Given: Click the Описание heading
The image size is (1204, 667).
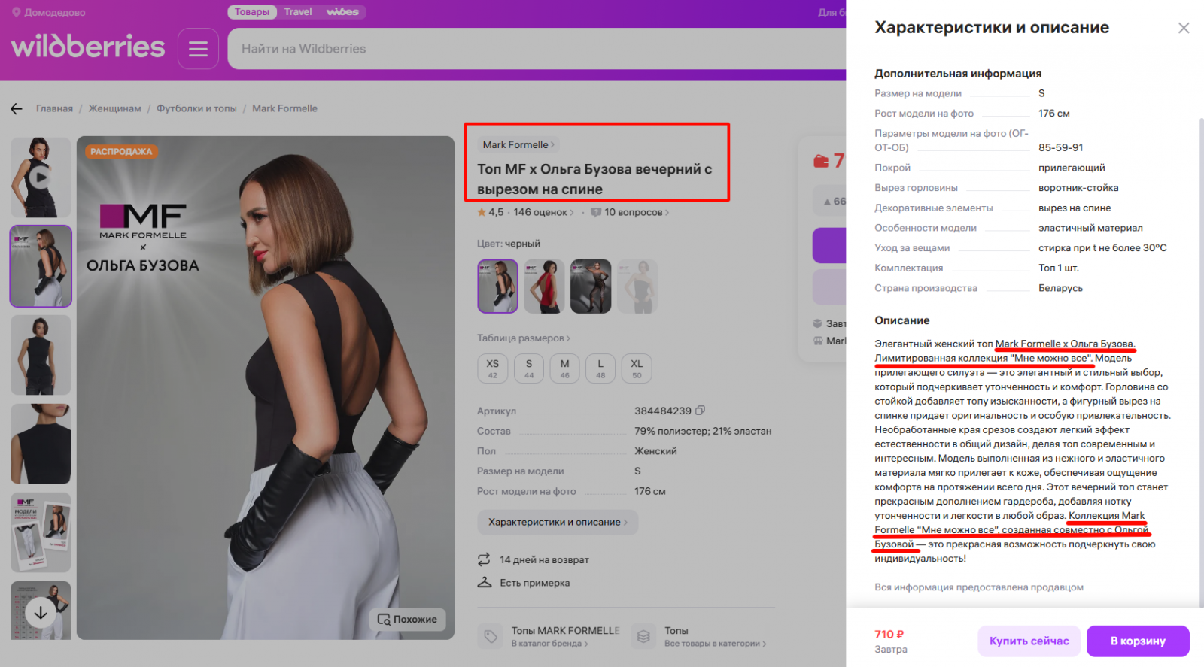Looking at the screenshot, I should coord(902,320).
